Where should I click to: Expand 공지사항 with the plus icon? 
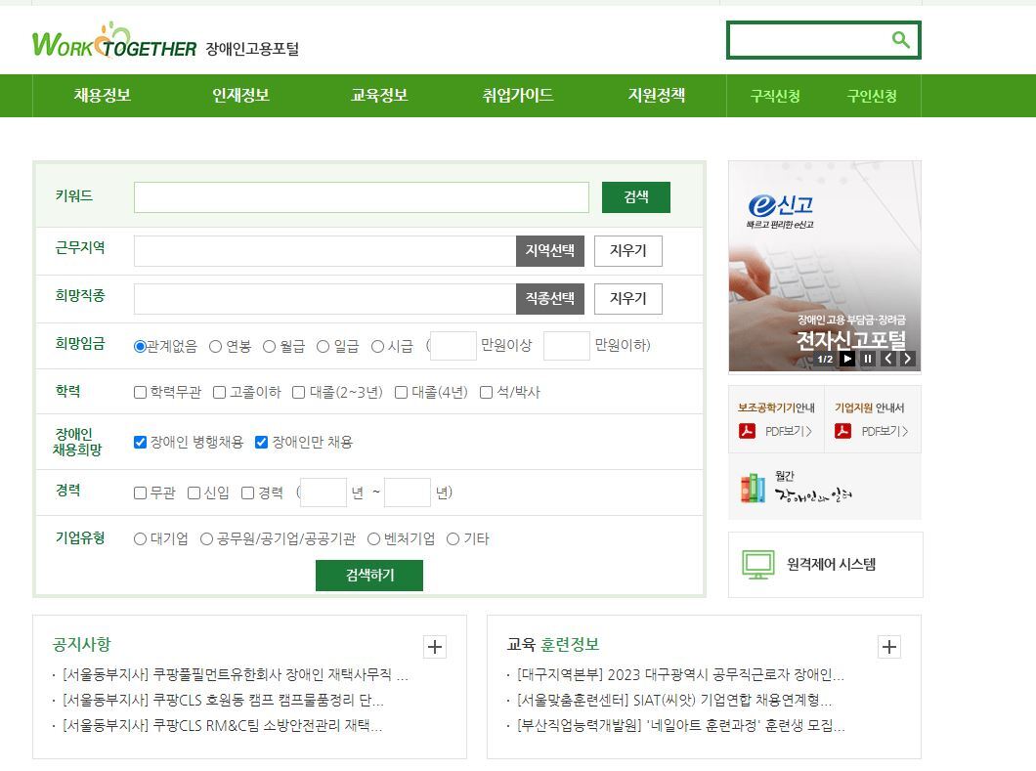point(435,646)
